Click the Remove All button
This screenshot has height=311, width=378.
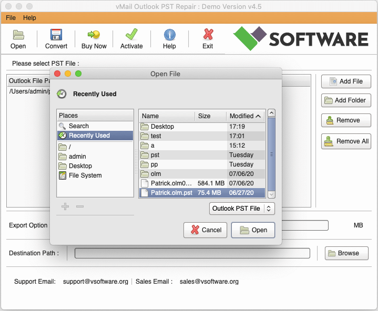click(x=346, y=141)
